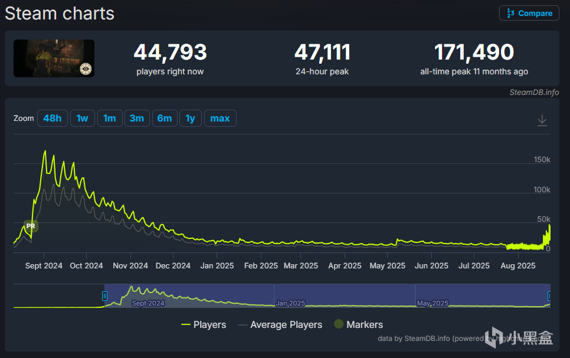Open the chart download icon

[x=542, y=120]
